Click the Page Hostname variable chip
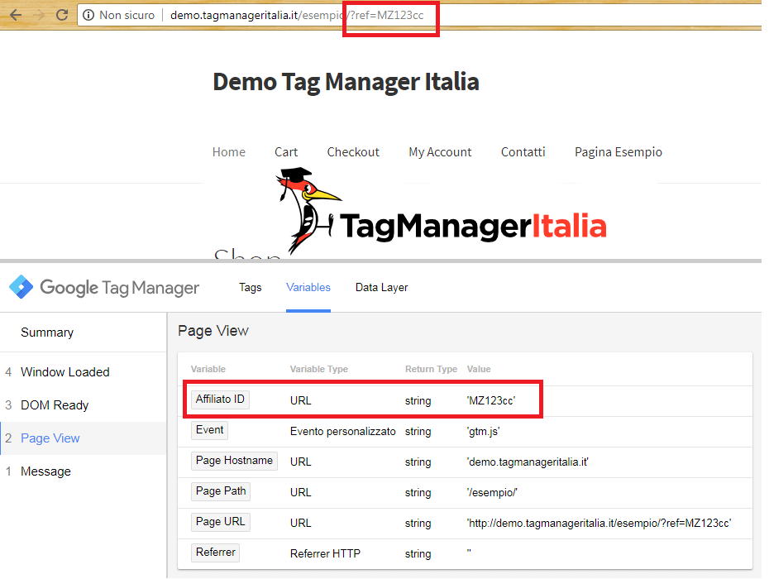769x579 pixels. tap(235, 461)
